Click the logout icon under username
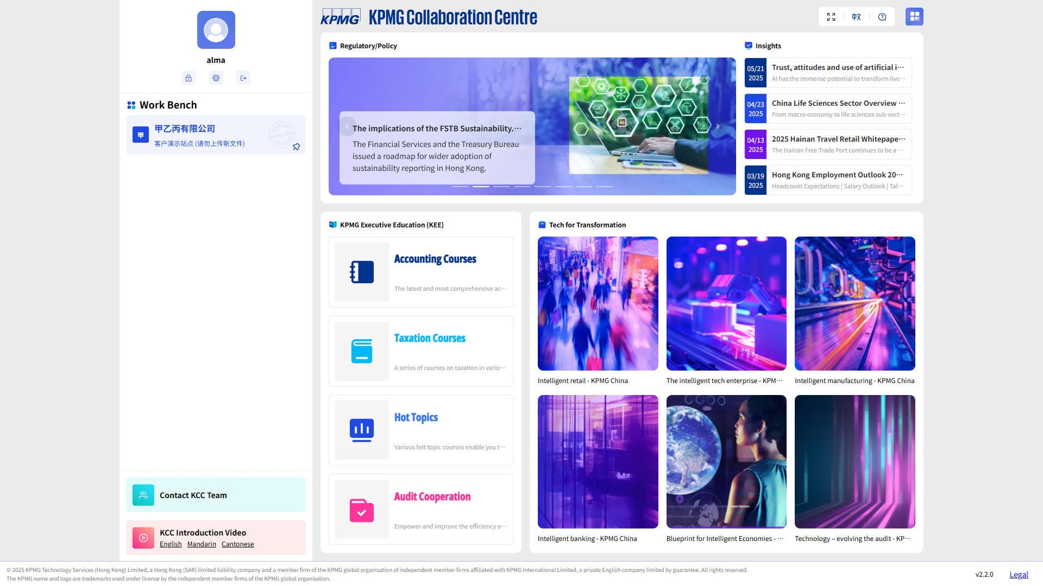The width and height of the screenshot is (1043, 586). click(243, 78)
